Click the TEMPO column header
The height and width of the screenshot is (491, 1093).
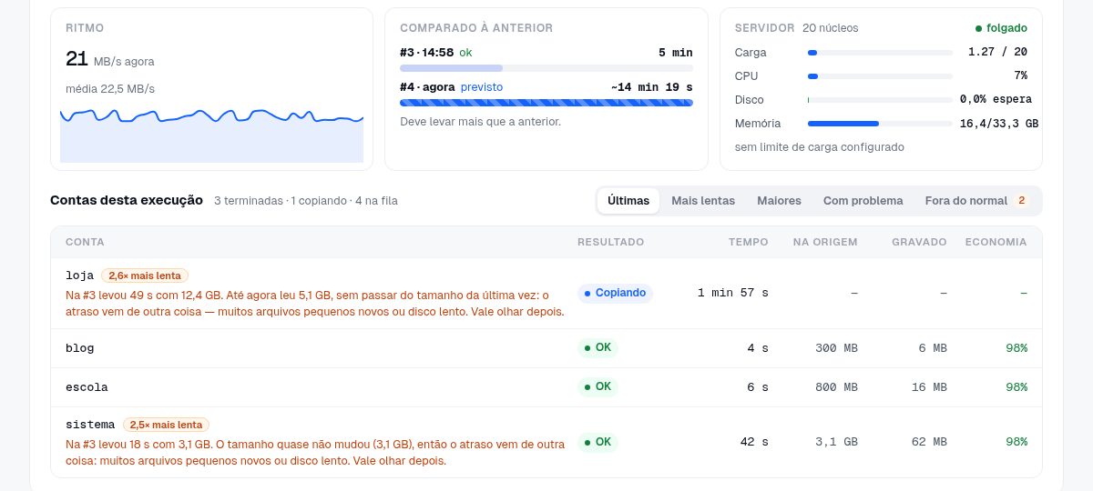(x=749, y=242)
